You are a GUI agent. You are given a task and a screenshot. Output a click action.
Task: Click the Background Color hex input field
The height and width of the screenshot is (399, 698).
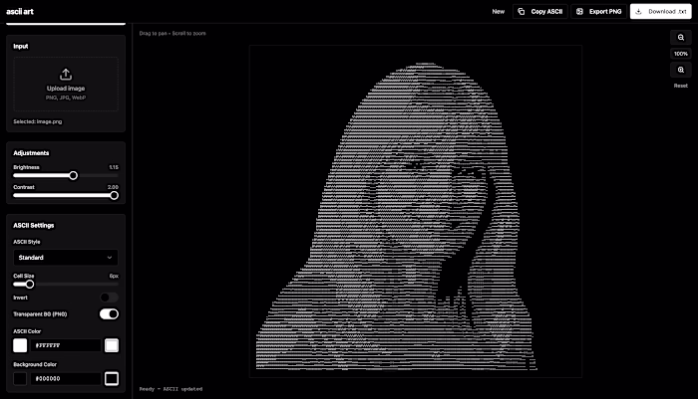pyautogui.click(x=66, y=378)
